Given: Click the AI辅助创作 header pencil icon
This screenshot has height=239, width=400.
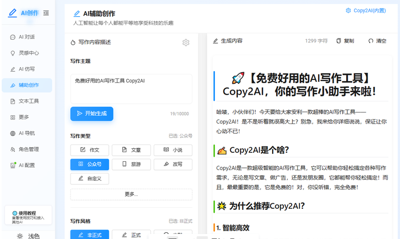Looking at the screenshot, I should [76, 13].
